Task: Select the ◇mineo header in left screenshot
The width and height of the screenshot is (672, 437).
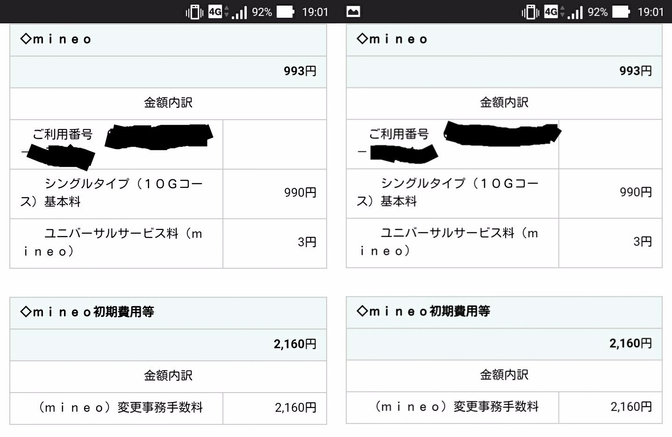Action: pos(56,39)
